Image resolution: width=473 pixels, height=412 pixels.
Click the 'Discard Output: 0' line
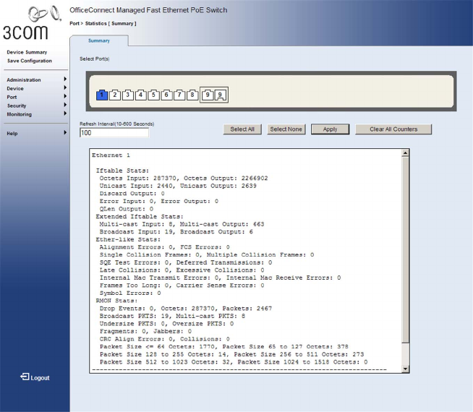(132, 194)
